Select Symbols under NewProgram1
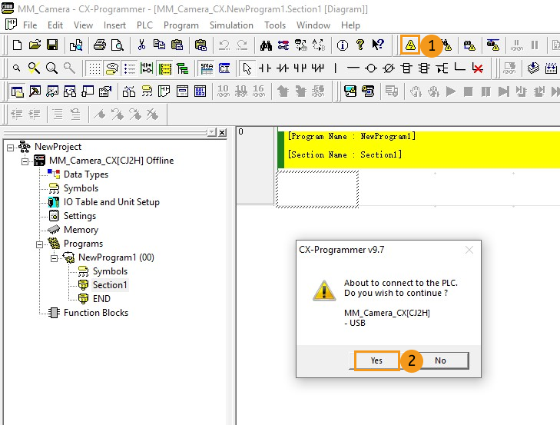Screen dimensions: 560x425 pos(110,271)
